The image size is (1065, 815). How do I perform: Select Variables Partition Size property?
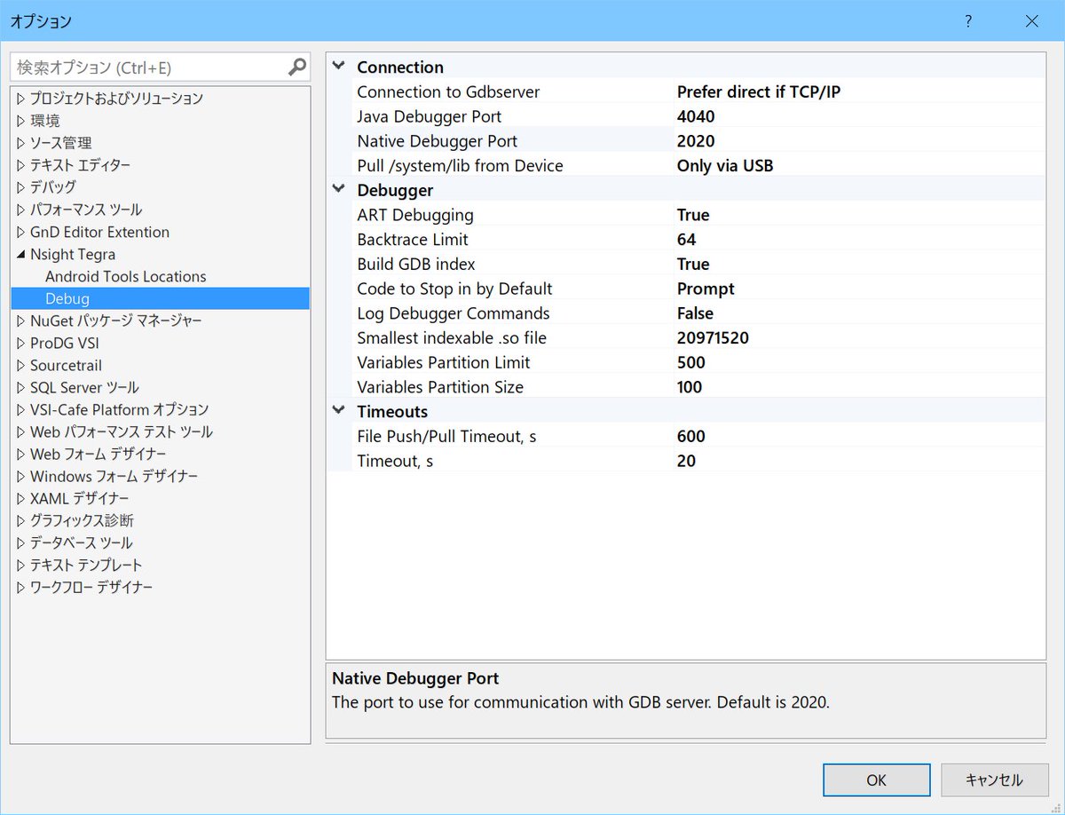(x=440, y=387)
